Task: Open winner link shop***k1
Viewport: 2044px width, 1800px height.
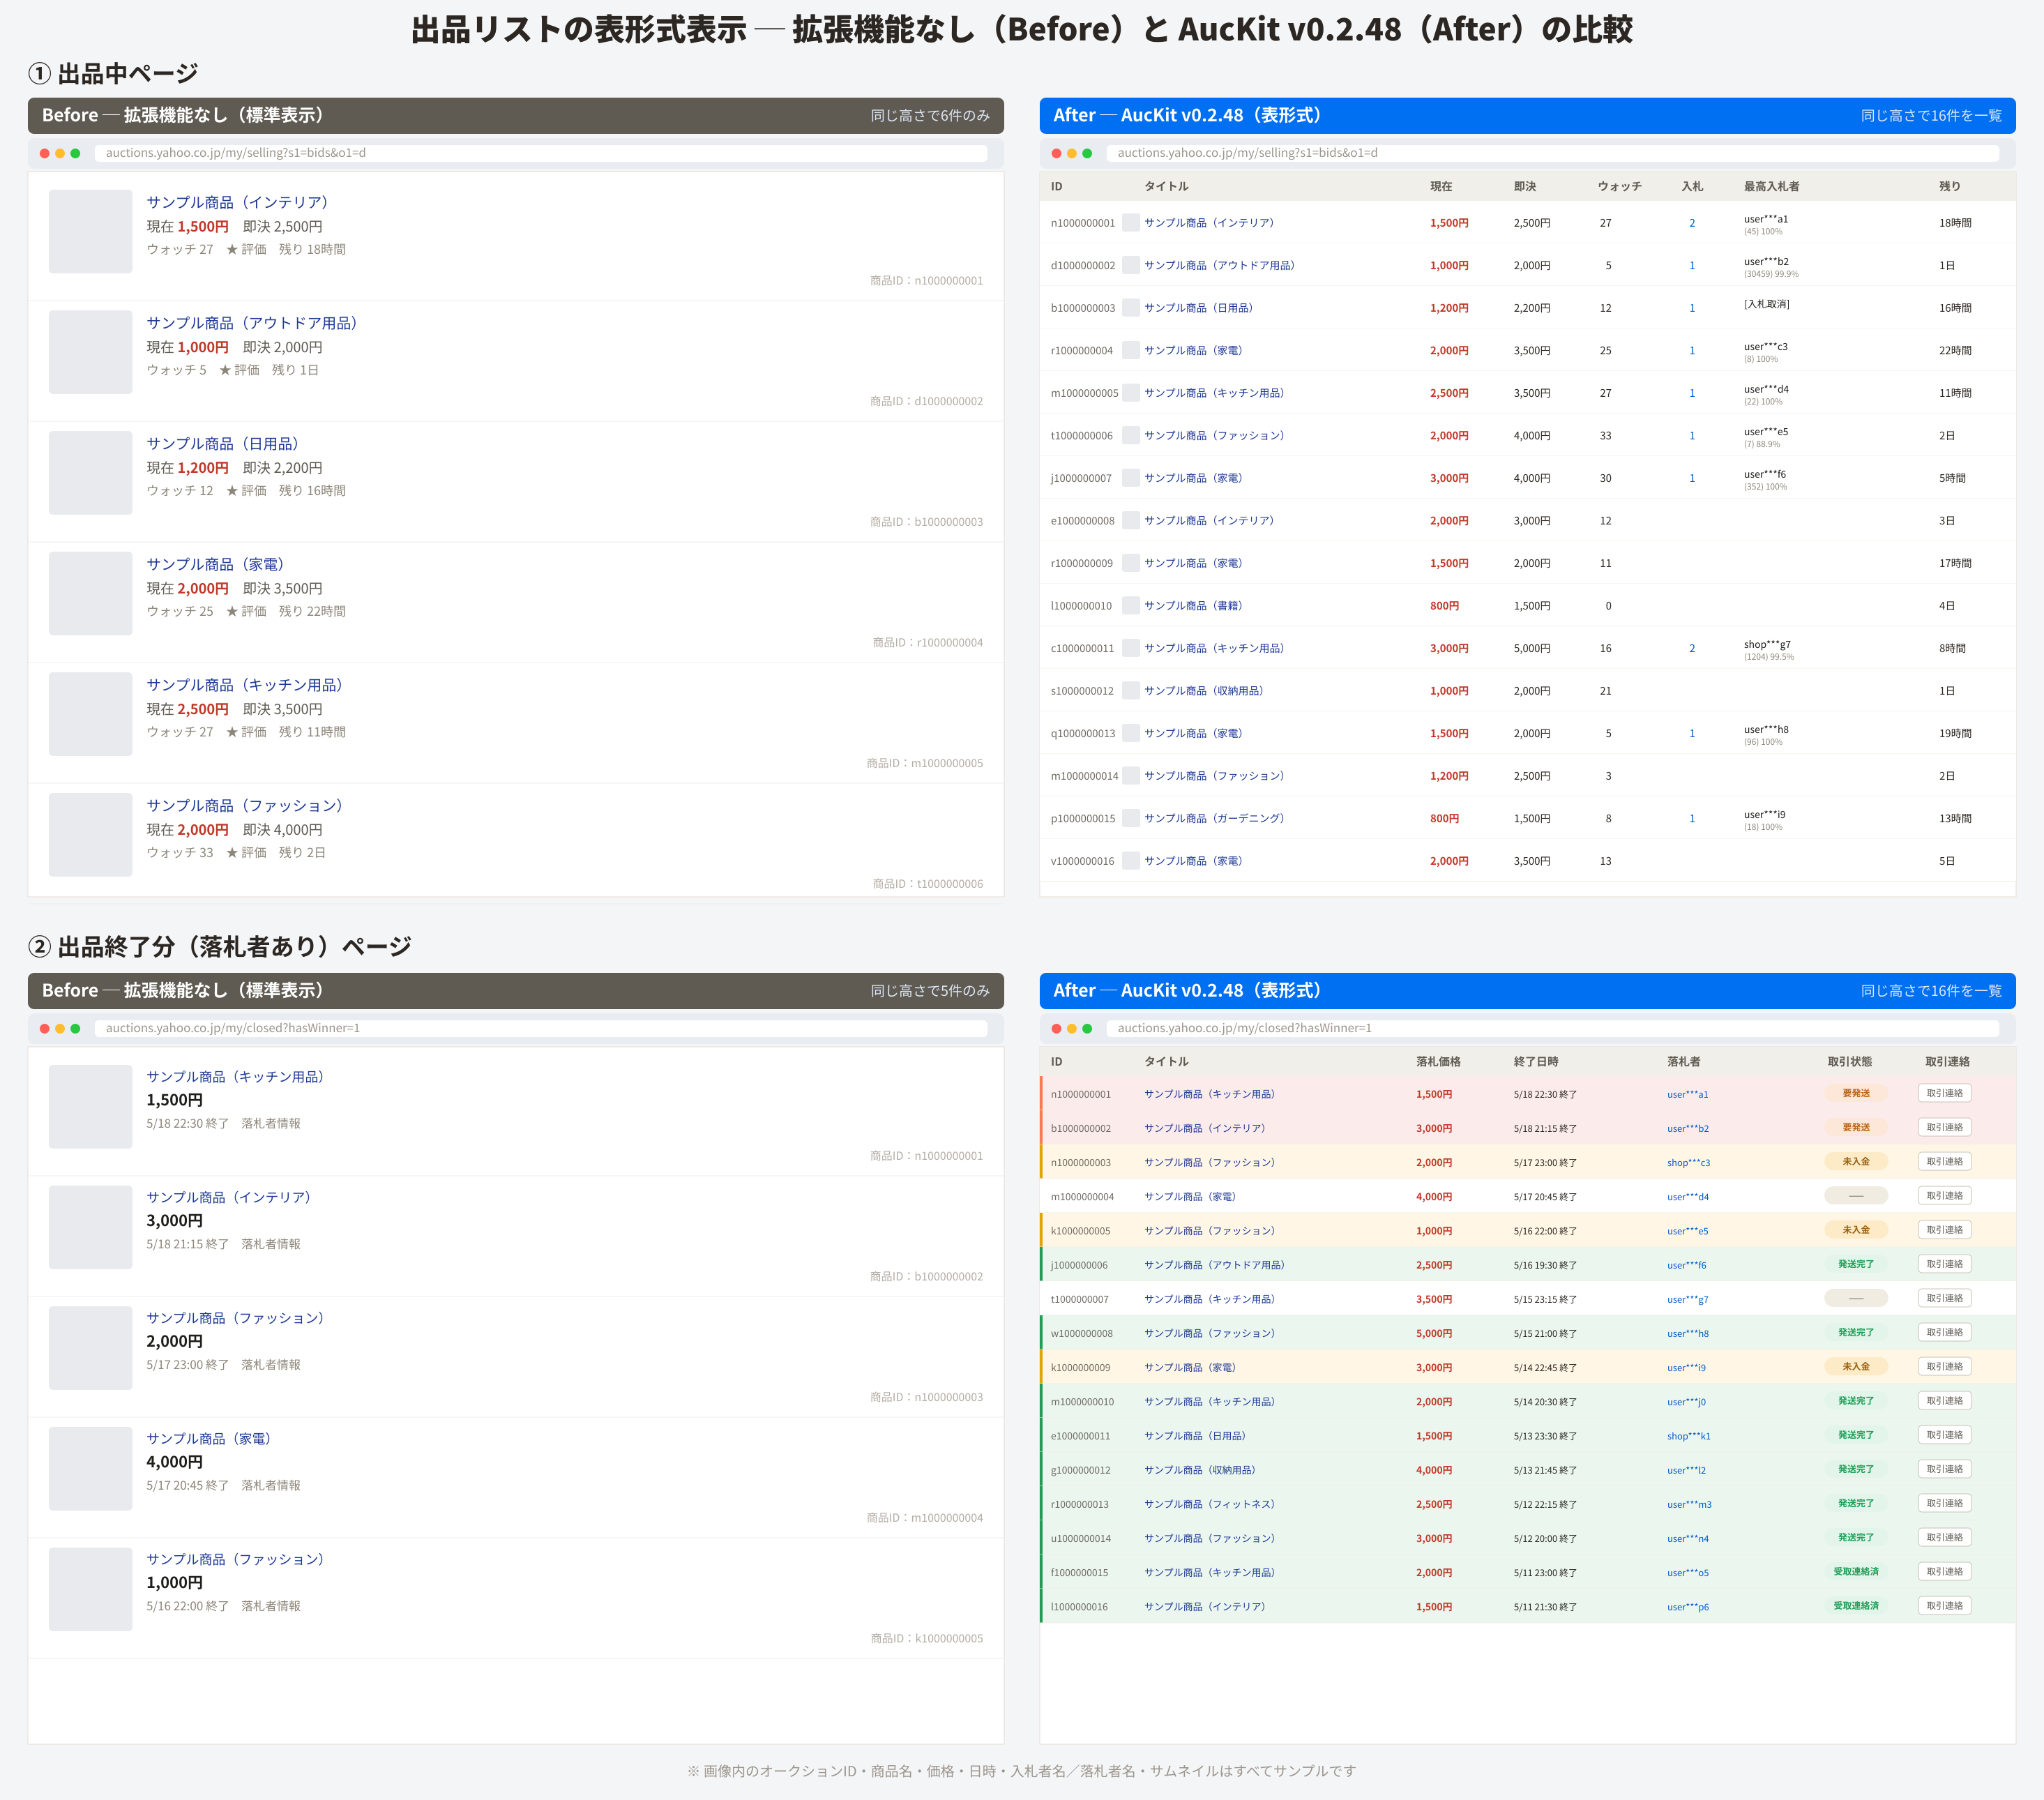Action: click(1689, 1436)
